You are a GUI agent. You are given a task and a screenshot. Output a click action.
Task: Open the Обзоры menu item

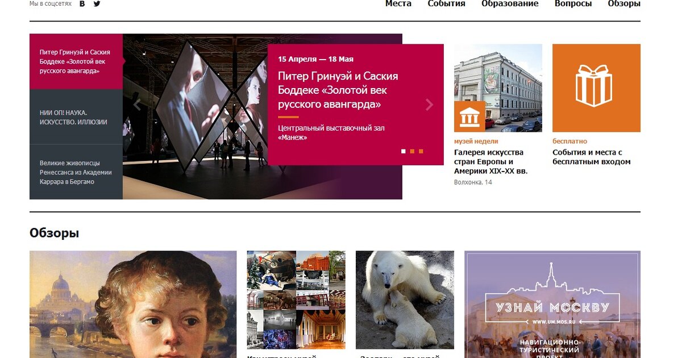(x=624, y=3)
